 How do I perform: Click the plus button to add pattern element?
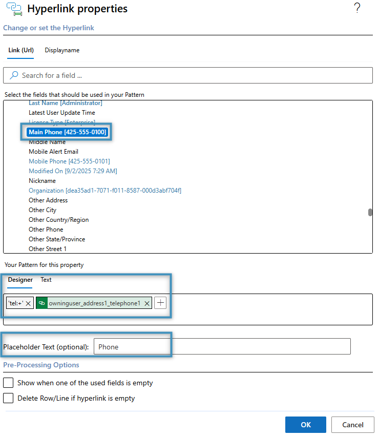(161, 303)
